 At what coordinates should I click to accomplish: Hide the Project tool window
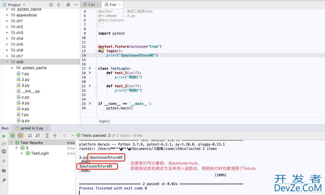click(x=76, y=5)
